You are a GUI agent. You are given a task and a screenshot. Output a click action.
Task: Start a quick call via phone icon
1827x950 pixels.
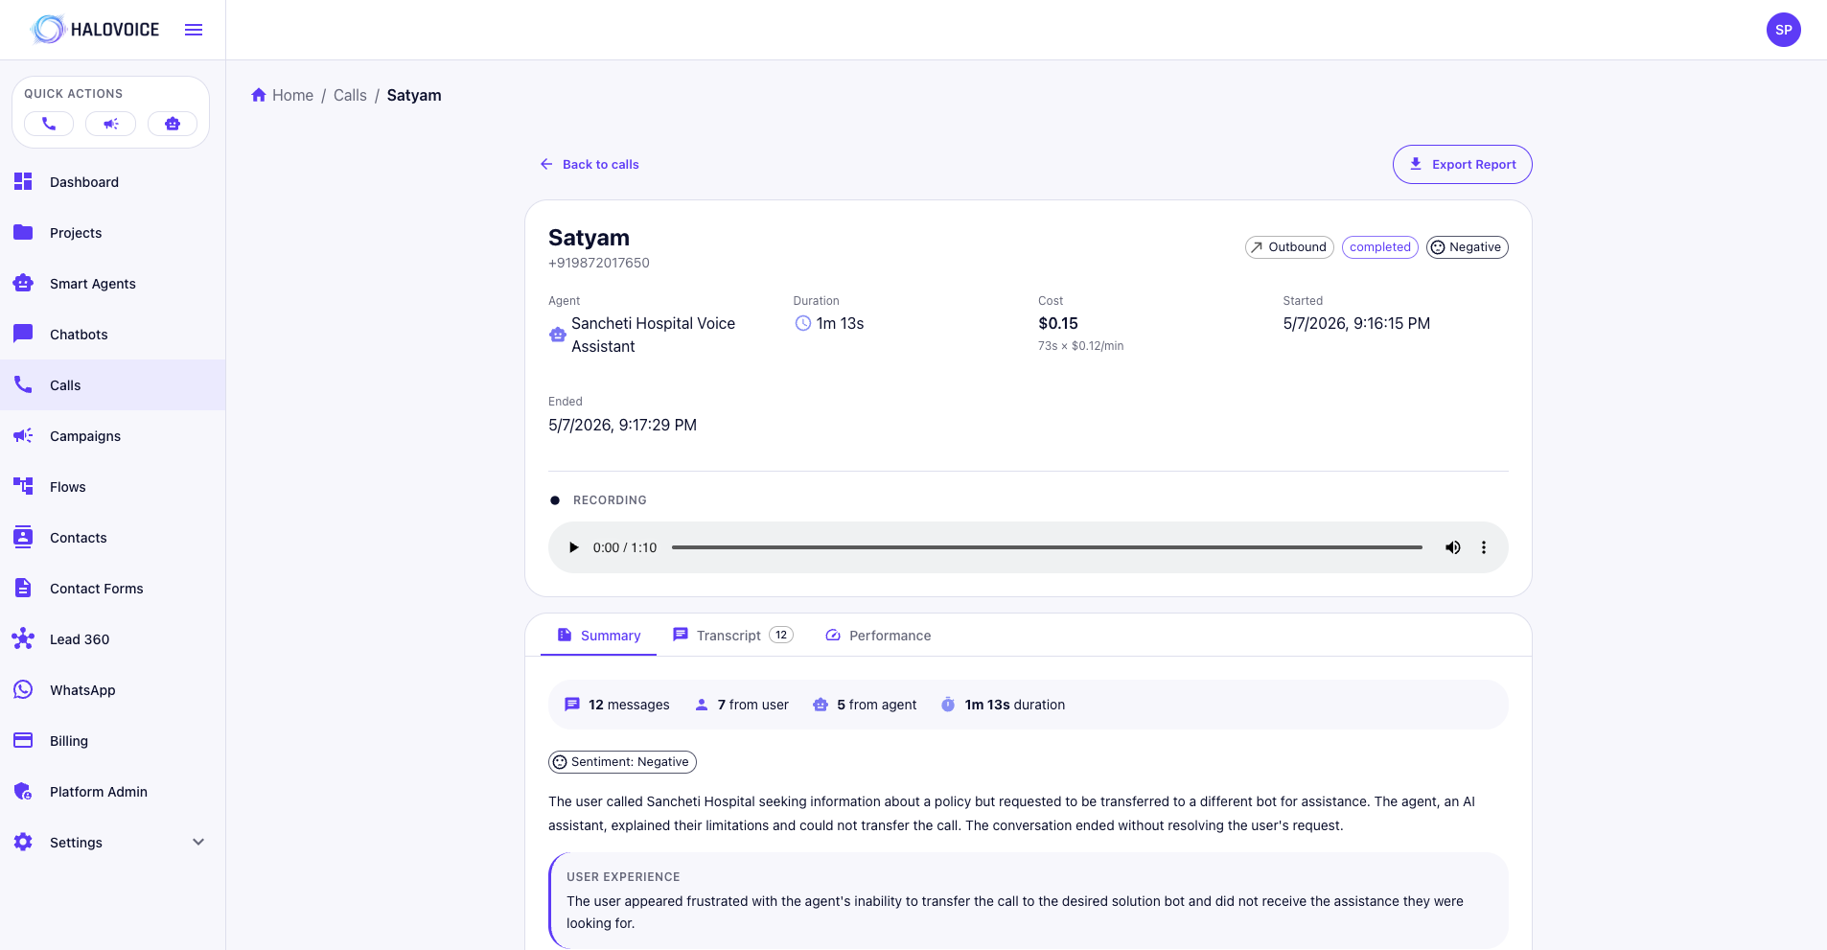pyautogui.click(x=49, y=124)
